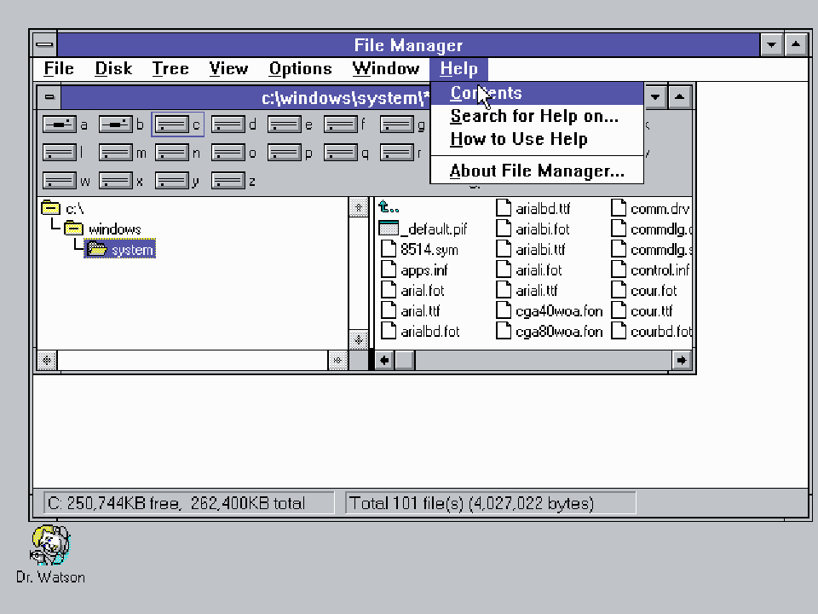Viewport: 818px width, 614px height.
Task: Select drive o icon
Action: (228, 153)
